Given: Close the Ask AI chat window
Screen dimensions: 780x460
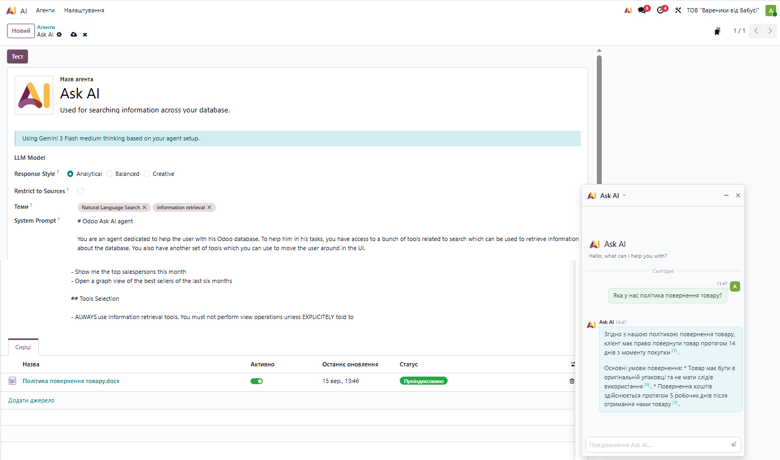Looking at the screenshot, I should pyautogui.click(x=738, y=195).
